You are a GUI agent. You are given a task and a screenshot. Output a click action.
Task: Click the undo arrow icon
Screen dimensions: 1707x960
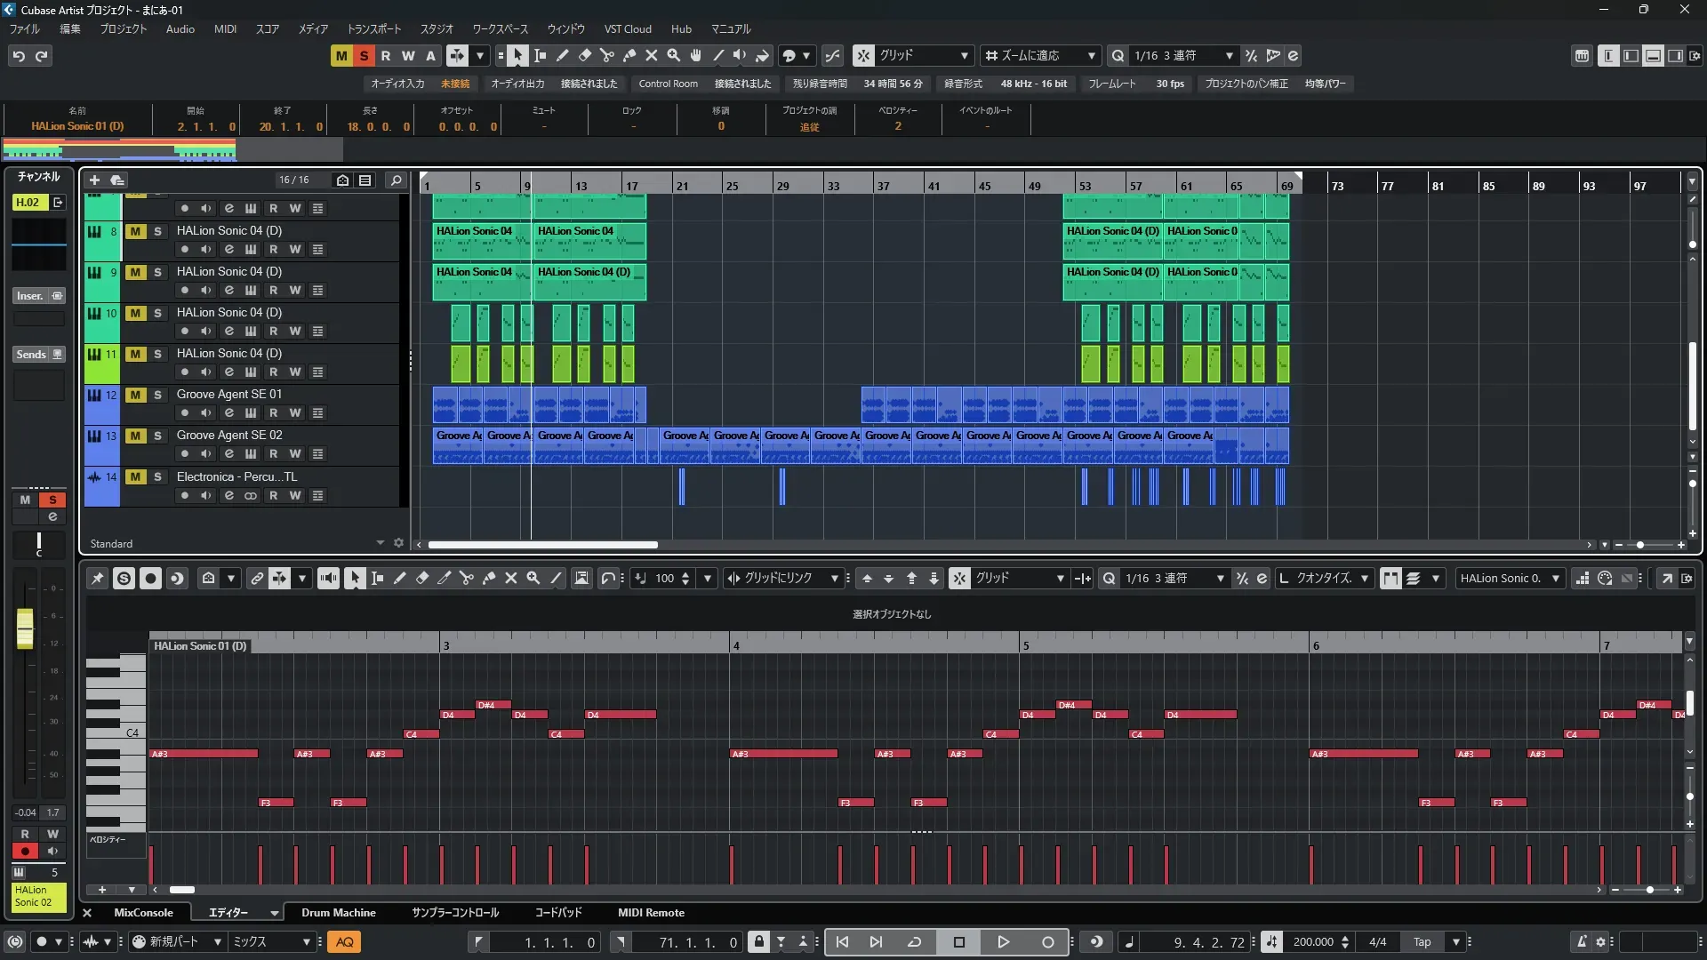point(19,56)
